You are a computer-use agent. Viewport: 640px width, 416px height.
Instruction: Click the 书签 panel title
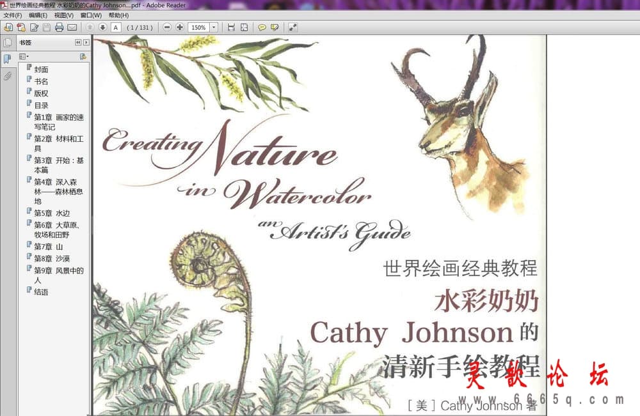click(25, 42)
